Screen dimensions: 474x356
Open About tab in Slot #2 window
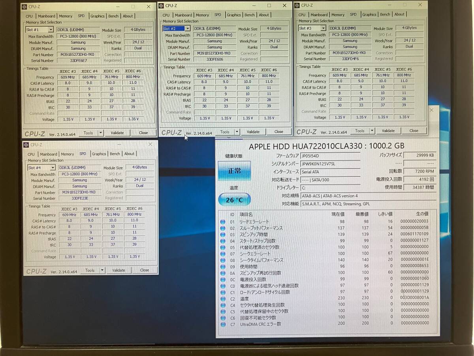(264, 15)
